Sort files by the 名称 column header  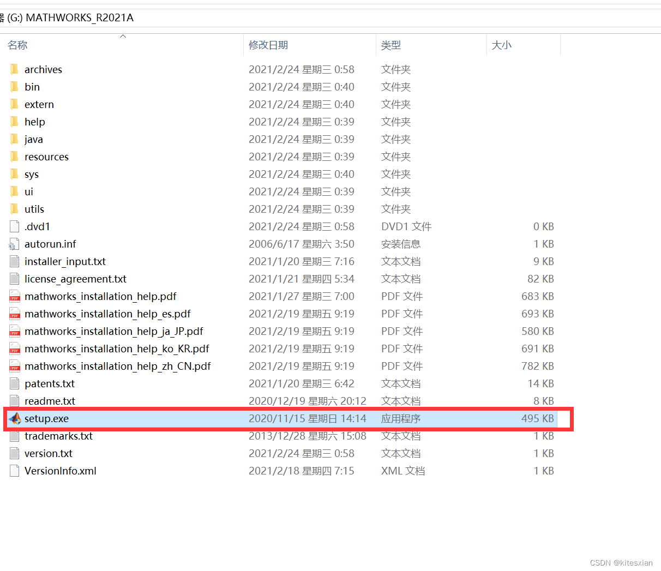click(x=123, y=45)
